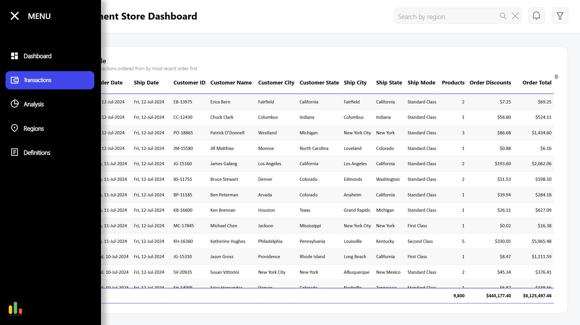
Task: Sort by Order Discounts column header
Action: [x=490, y=83]
